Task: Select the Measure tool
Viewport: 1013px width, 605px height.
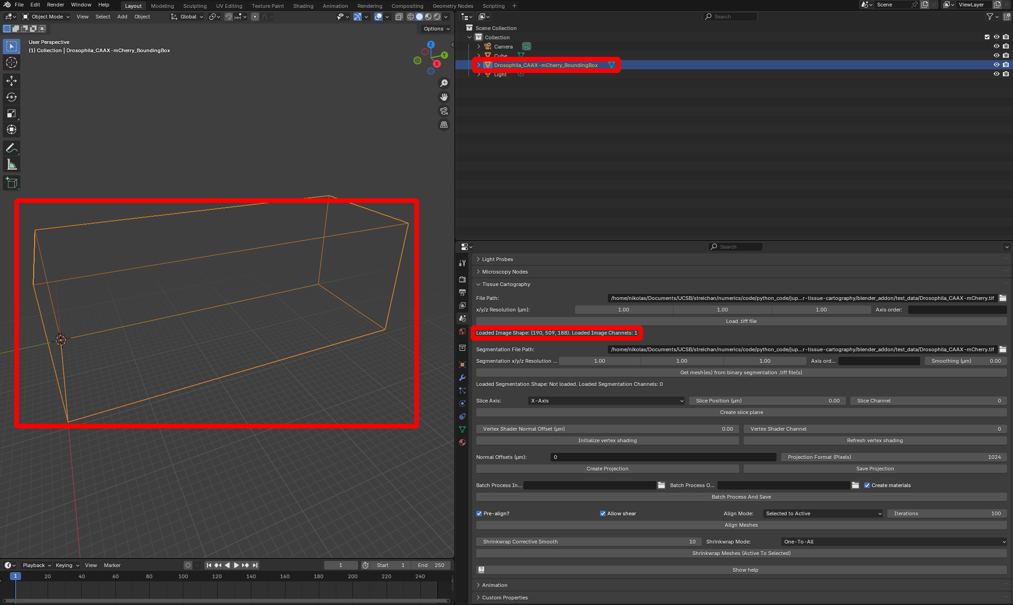Action: (12, 165)
